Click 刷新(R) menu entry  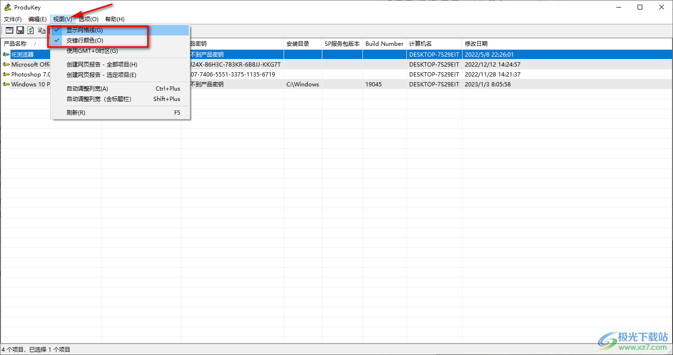click(120, 112)
